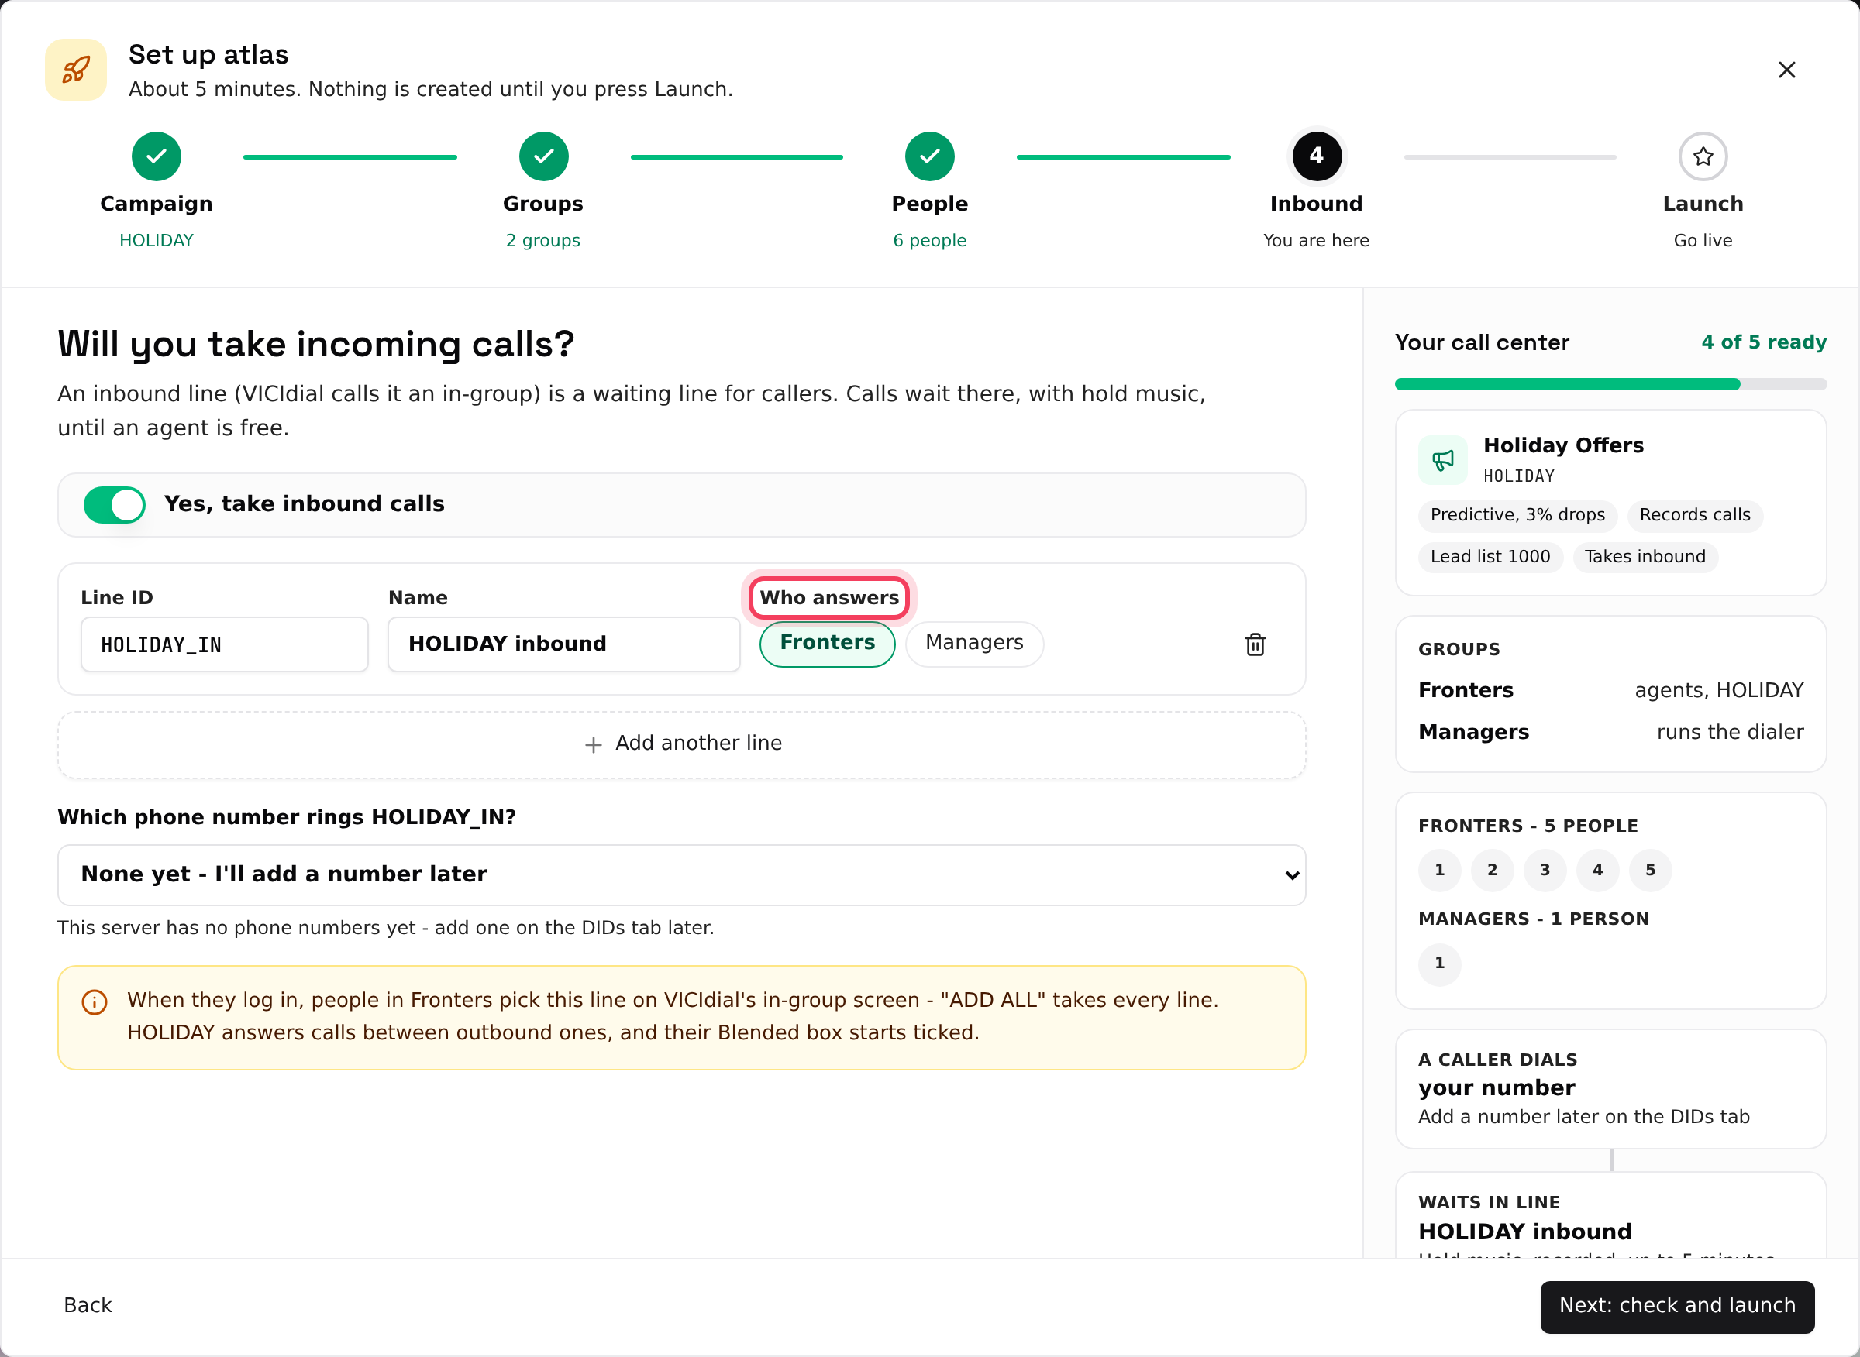Screen dimensions: 1860x1357
Task: Go to the Groups step checkmark
Action: coord(543,156)
